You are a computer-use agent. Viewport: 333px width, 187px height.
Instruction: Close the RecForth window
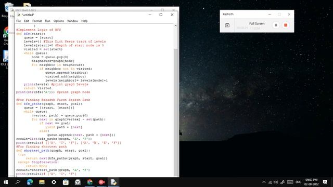coord(289,14)
